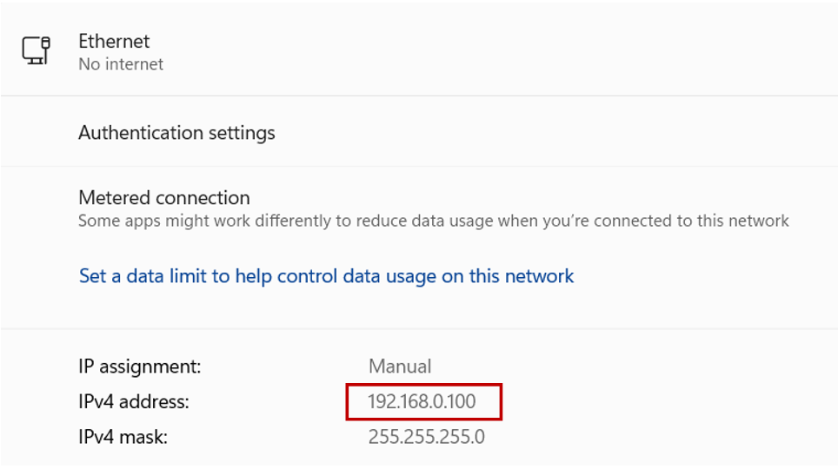838x469 pixels.
Task: Open the Authentication settings row
Action: [419, 132]
